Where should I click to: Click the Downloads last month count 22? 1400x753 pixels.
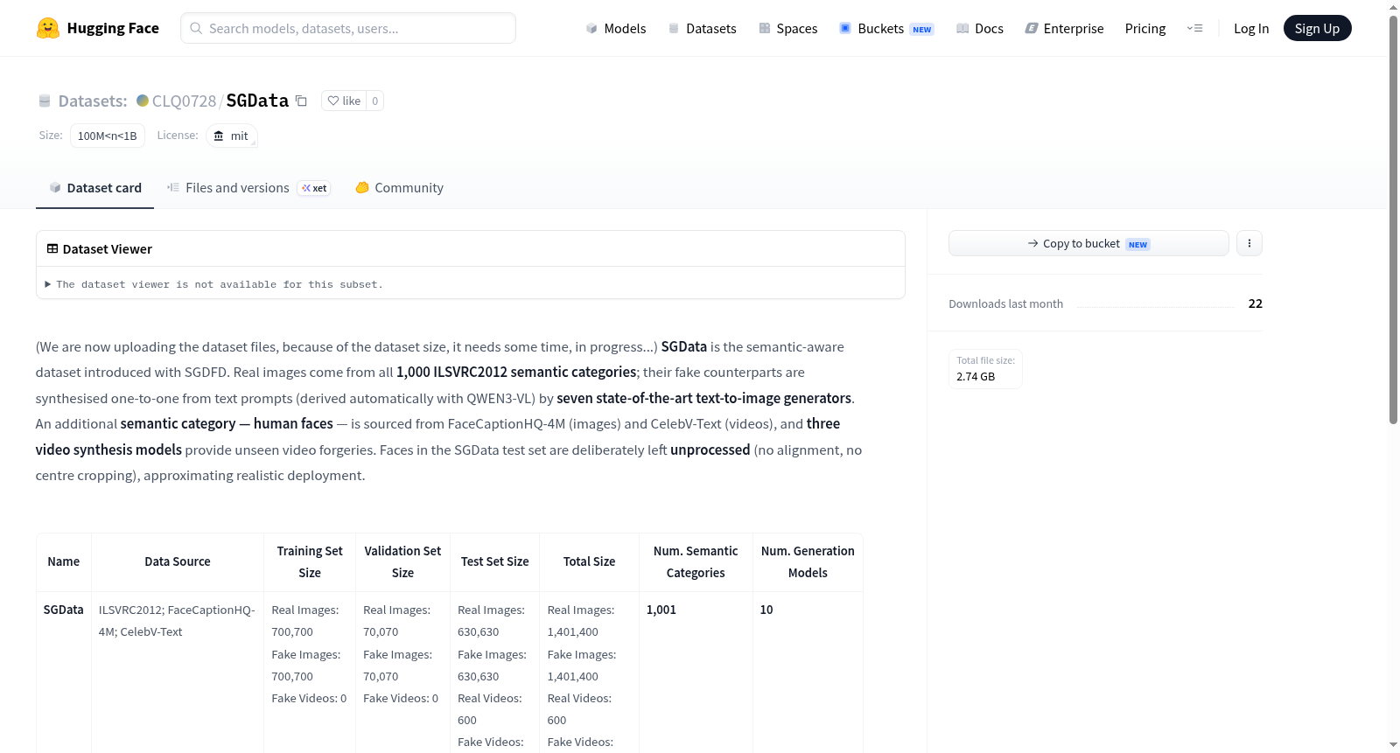click(1256, 303)
